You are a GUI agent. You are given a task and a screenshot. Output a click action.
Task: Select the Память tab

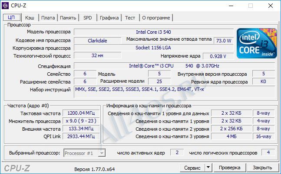click(x=68, y=18)
